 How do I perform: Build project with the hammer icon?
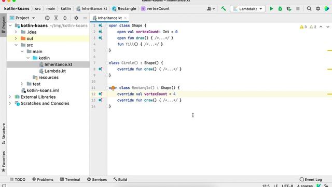224,9
